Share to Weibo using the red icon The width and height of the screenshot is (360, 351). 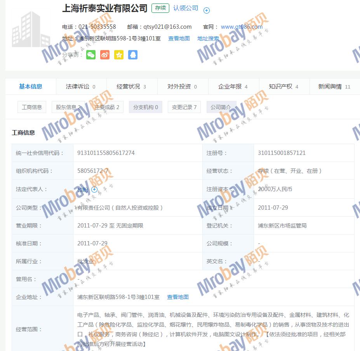click(x=105, y=55)
